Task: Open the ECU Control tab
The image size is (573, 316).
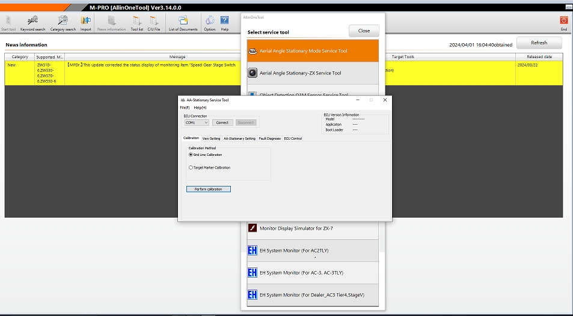Action: pos(293,139)
